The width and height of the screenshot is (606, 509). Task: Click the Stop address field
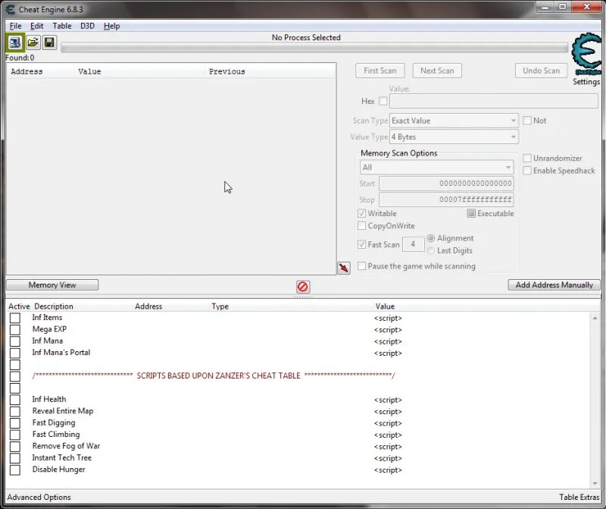(x=446, y=200)
